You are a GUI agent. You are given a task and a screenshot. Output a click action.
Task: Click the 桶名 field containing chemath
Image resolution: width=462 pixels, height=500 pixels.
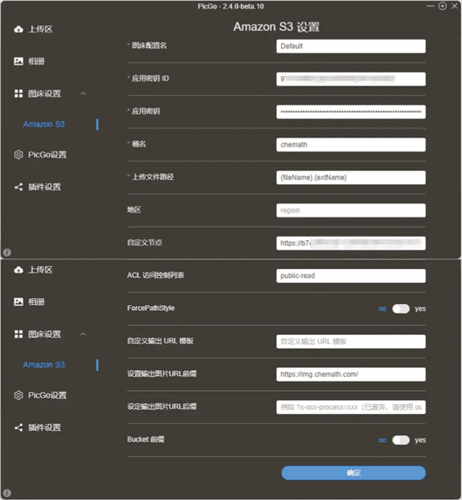tap(351, 145)
